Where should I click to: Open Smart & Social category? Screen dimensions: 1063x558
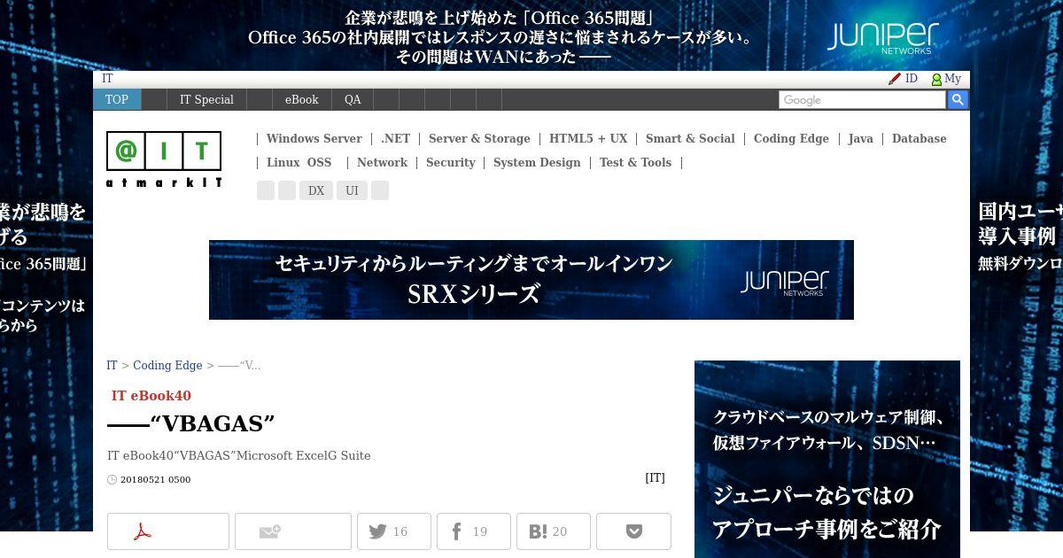(690, 138)
